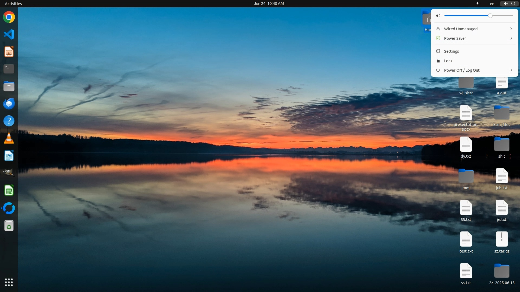Open Google Chrome from the dock

(x=9, y=17)
